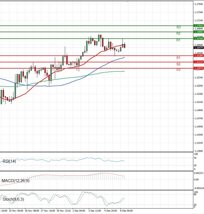Click the last red candlestick on chart
The image size is (204, 214).
coord(125,46)
